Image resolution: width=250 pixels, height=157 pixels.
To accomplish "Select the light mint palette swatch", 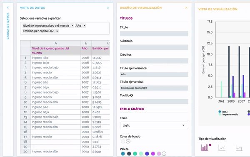I will pos(141,154).
